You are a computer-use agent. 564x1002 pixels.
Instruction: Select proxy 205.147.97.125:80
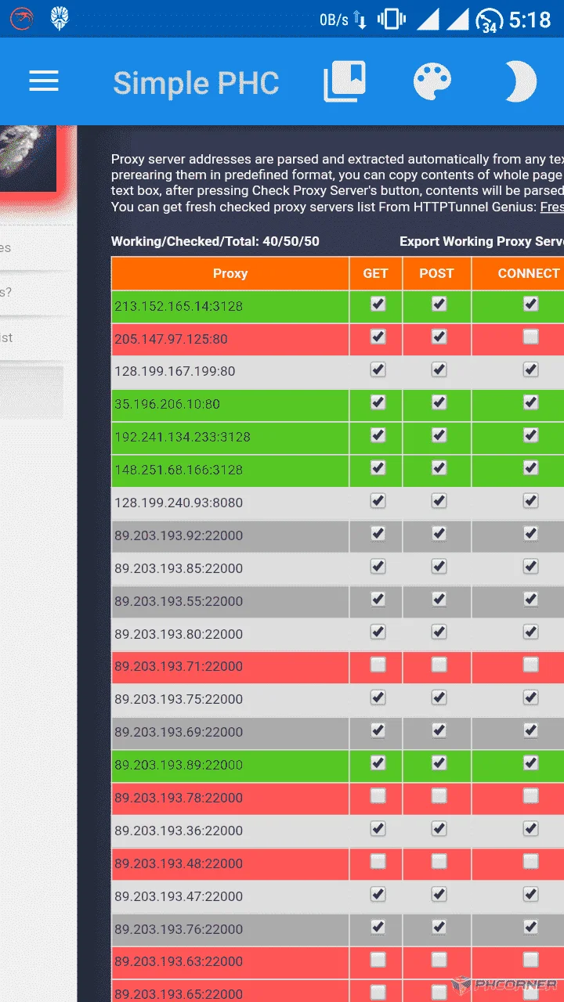tap(171, 339)
